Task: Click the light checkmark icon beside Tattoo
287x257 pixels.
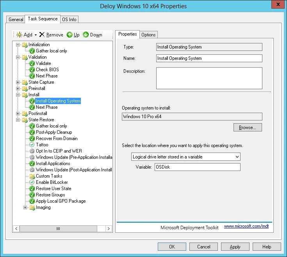Action: [x=32, y=145]
